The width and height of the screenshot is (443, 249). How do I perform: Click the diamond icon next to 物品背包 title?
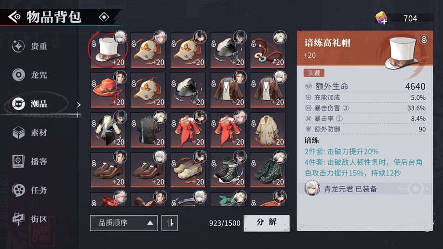[104, 17]
